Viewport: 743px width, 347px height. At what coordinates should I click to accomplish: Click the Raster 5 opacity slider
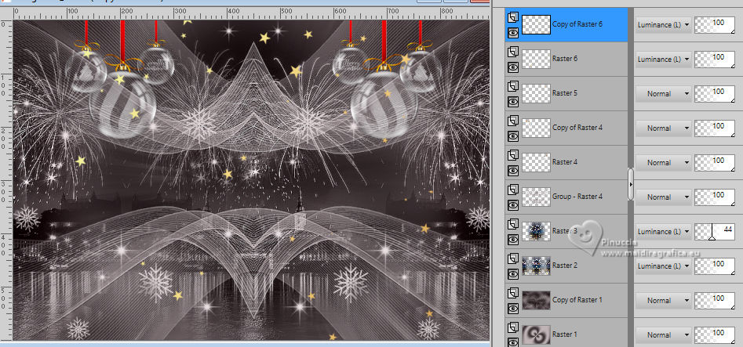715,94
